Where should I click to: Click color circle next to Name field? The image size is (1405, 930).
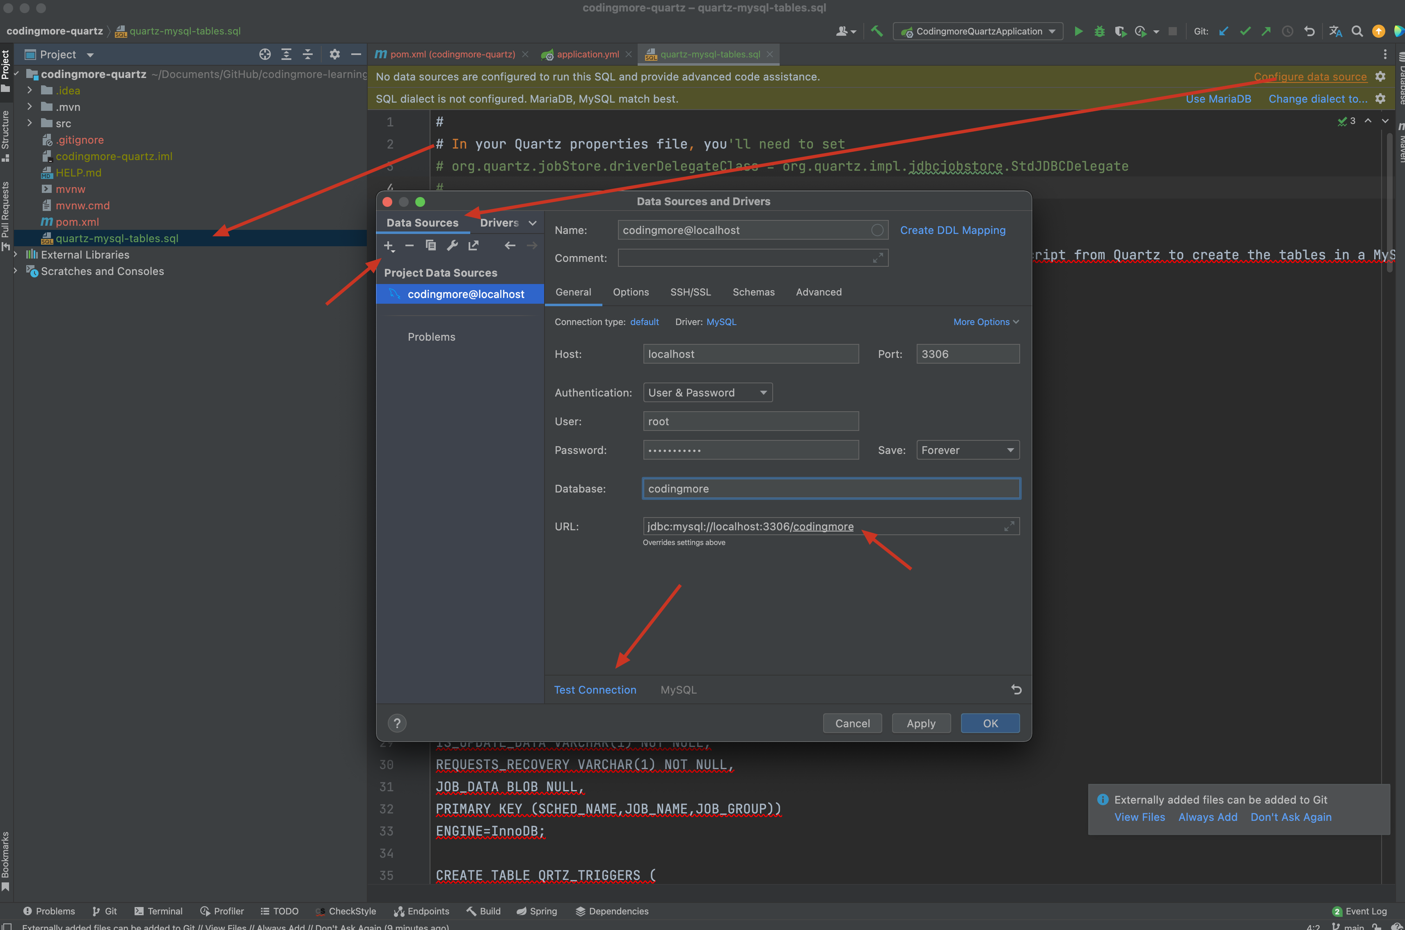(x=877, y=230)
